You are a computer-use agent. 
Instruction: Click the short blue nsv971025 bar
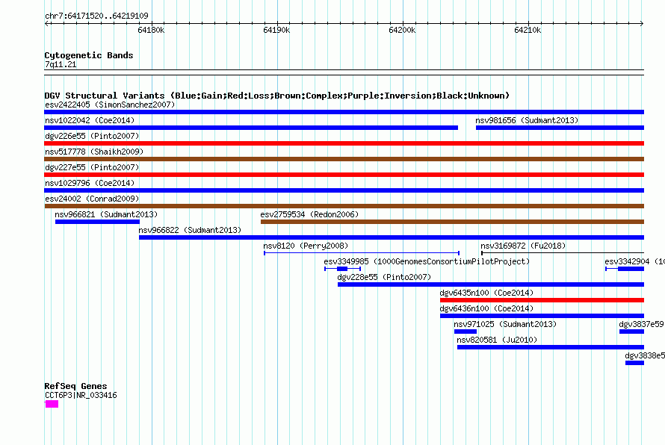tap(466, 332)
